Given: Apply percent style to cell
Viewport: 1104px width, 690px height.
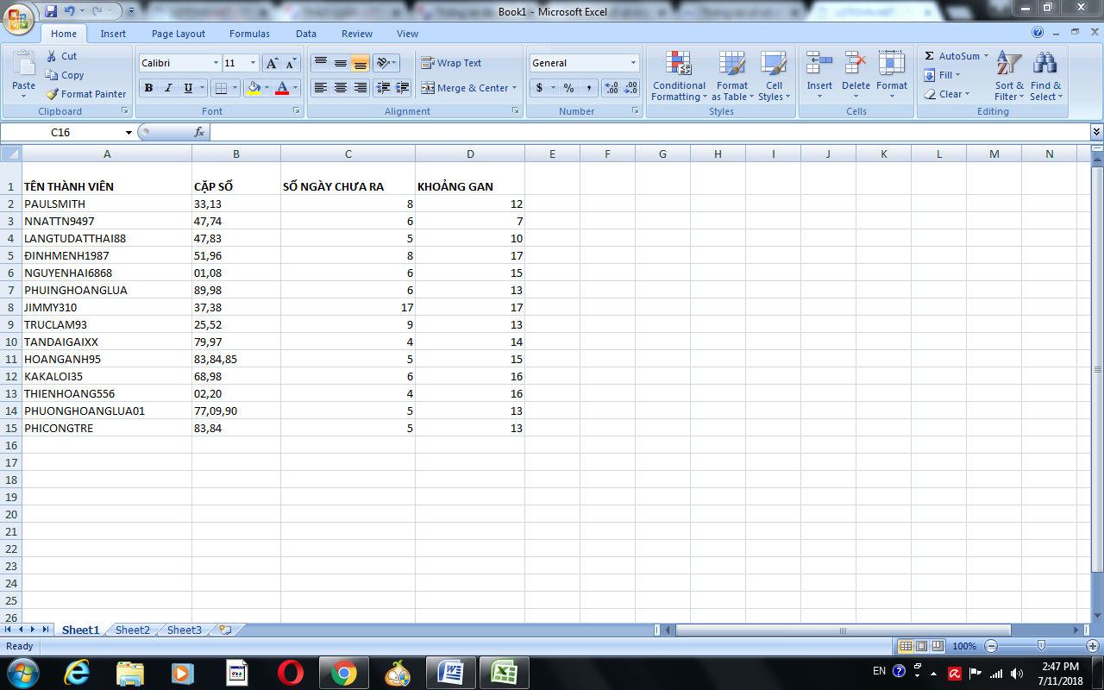Looking at the screenshot, I should pyautogui.click(x=568, y=88).
